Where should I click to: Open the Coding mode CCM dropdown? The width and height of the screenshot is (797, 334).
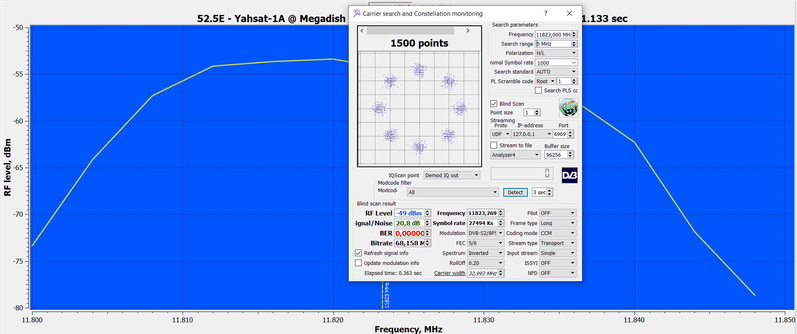[558, 233]
